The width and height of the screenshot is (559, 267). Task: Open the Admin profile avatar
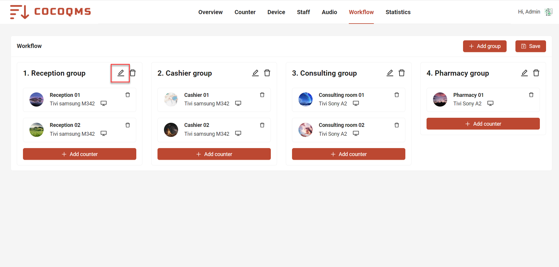[548, 12]
